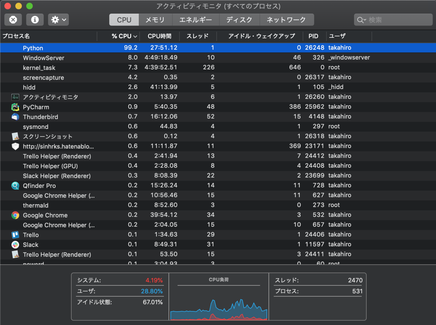The height and width of the screenshot is (325, 436).
Task: Click the PyCharm app icon
Action: 15,107
